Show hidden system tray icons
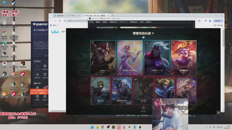The width and height of the screenshot is (232, 130). point(206,127)
